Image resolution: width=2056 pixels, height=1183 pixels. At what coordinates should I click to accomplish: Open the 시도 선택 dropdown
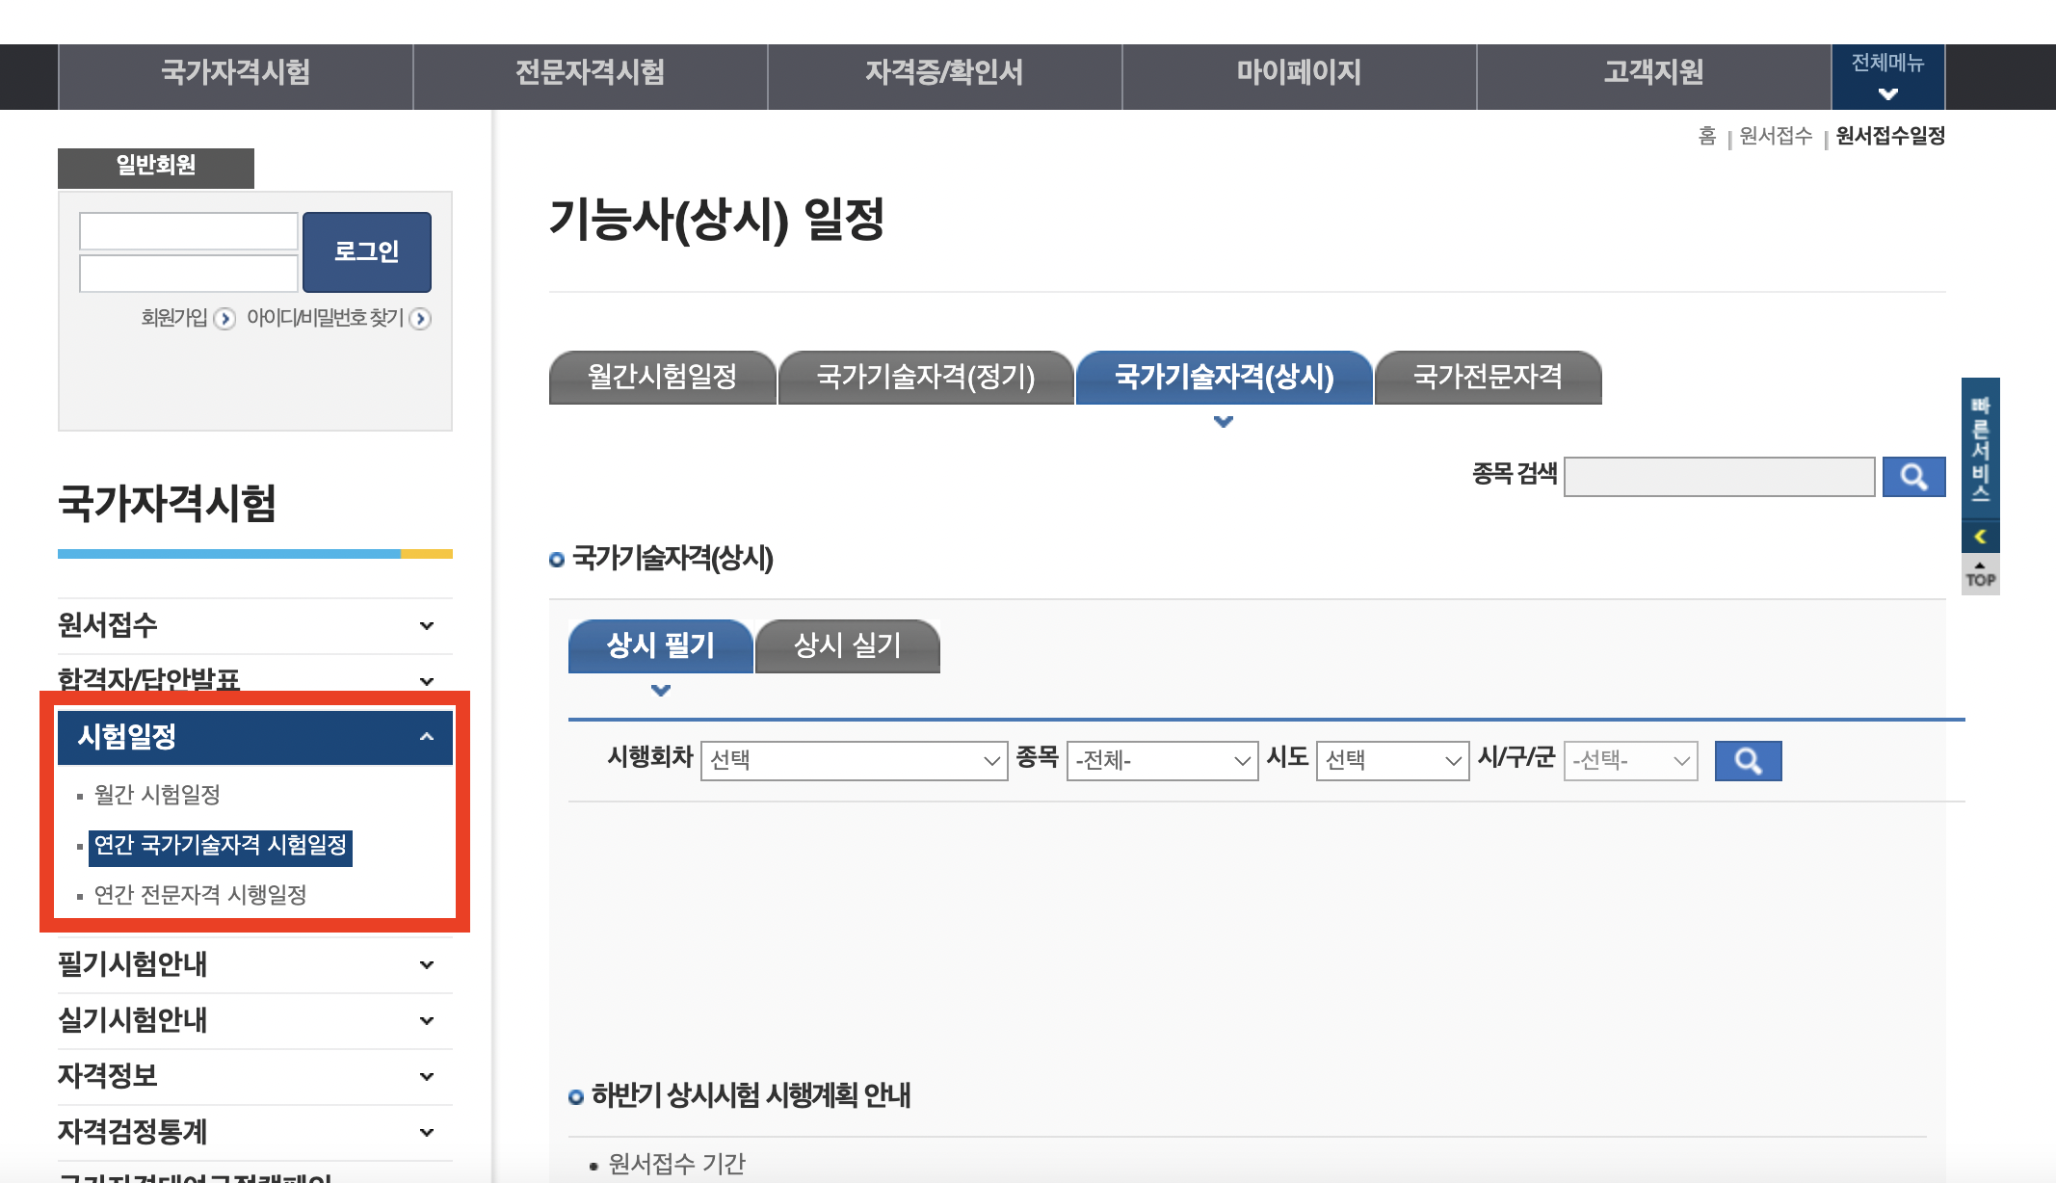1392,761
